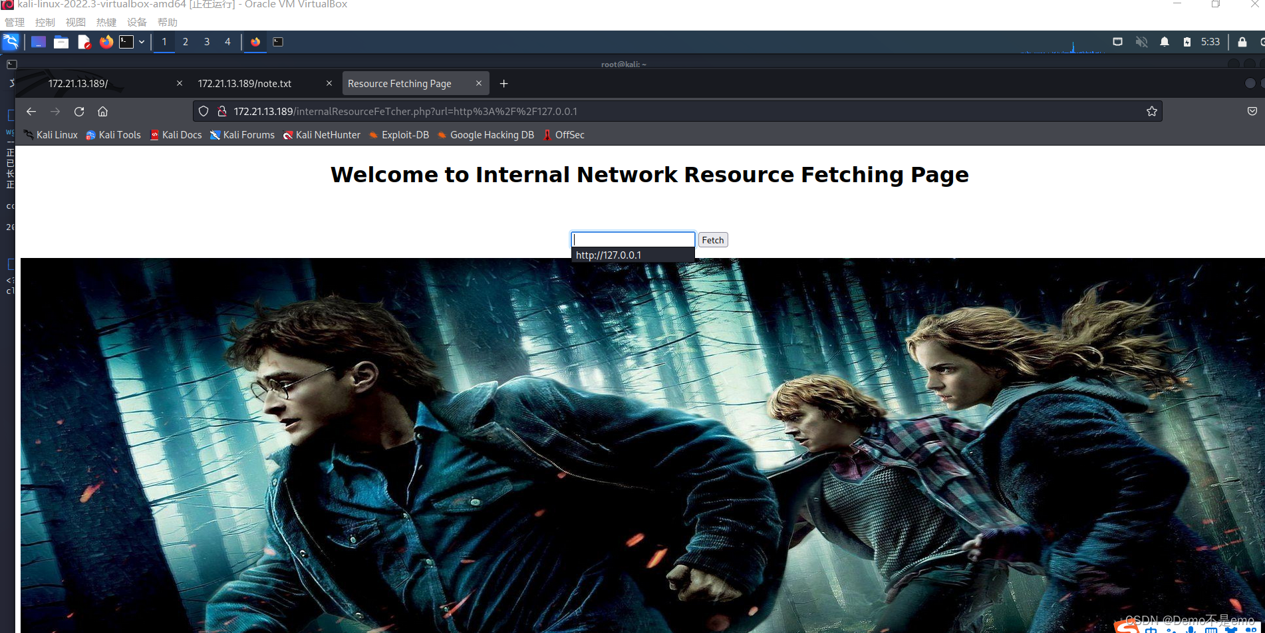Switch to workspace 2
This screenshot has height=633, width=1265.
tap(186, 42)
